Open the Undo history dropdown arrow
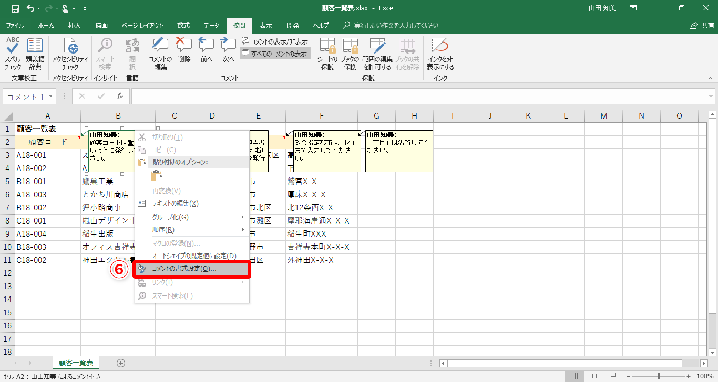This screenshot has height=382, width=718. (38, 9)
